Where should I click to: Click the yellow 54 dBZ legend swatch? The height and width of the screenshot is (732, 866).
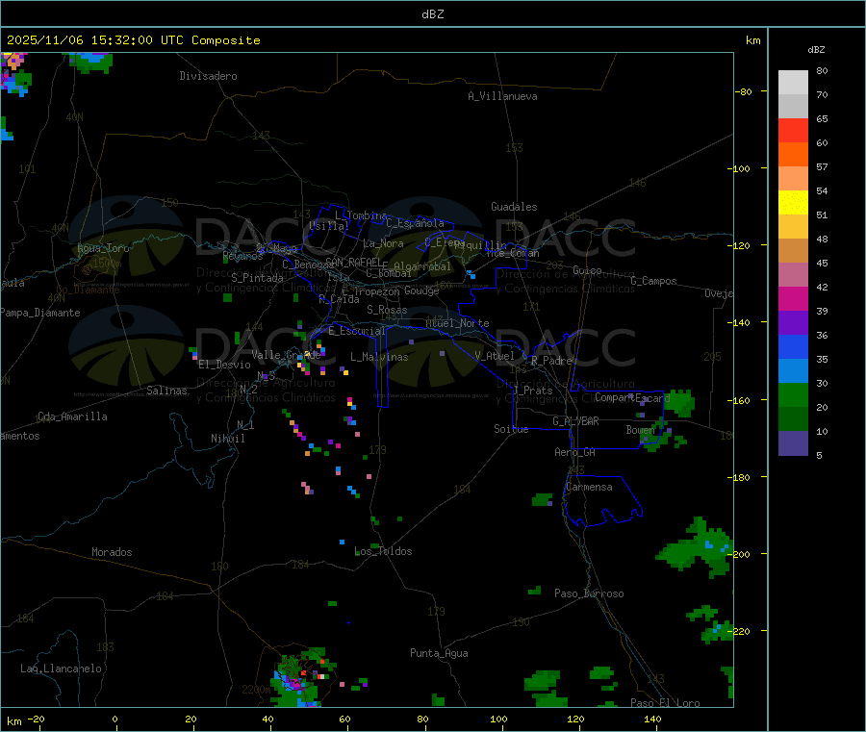(x=793, y=203)
